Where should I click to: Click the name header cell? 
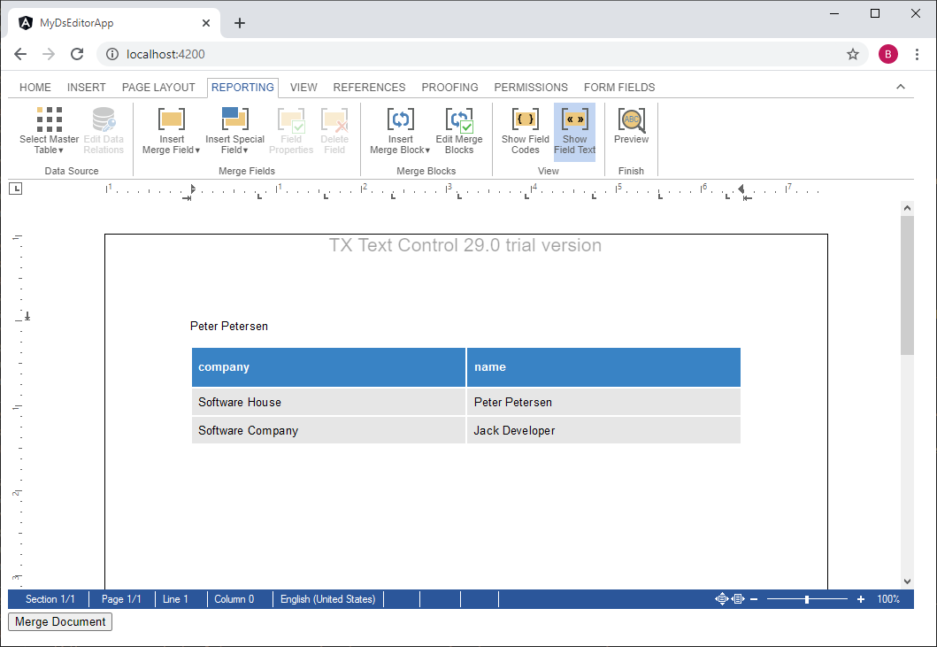[603, 367]
